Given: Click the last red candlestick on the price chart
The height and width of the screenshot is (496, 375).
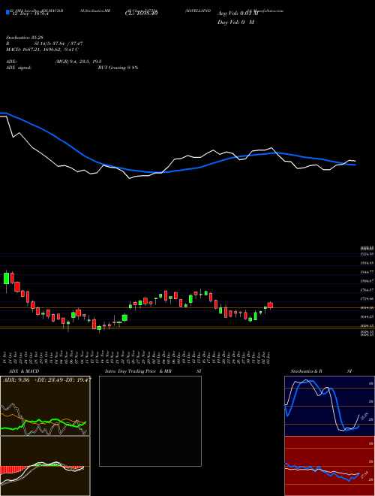Looking at the screenshot, I should pyautogui.click(x=270, y=305).
